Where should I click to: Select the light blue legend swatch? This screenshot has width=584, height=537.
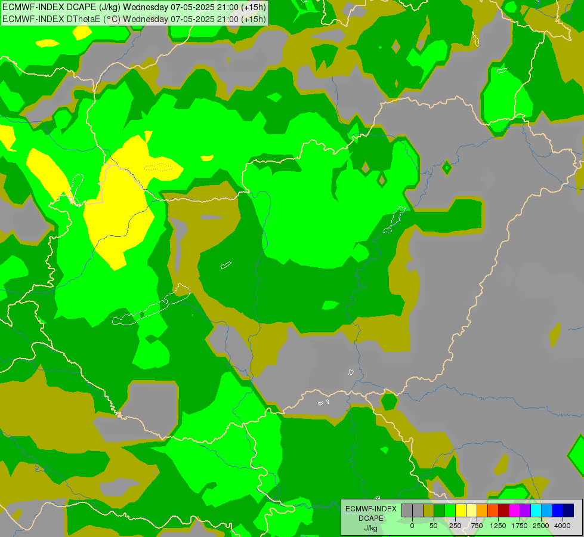pyautogui.click(x=547, y=511)
